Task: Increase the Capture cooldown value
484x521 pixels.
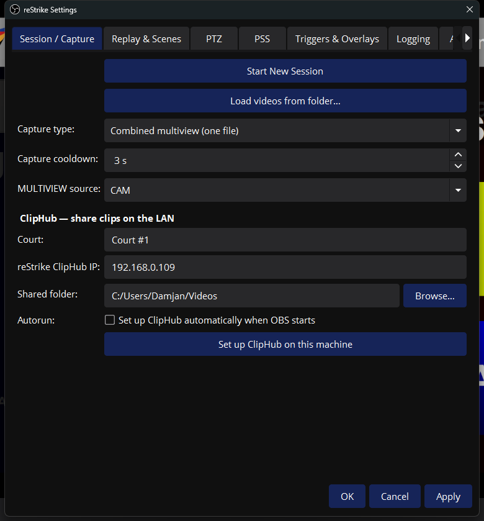Action: [x=458, y=155]
